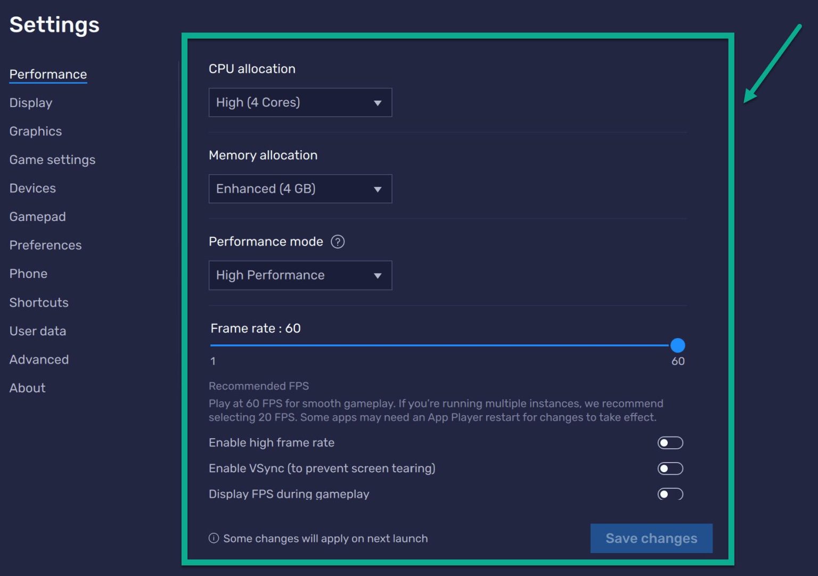Open the Memory allocation dropdown
The height and width of the screenshot is (576, 818).
tap(300, 189)
